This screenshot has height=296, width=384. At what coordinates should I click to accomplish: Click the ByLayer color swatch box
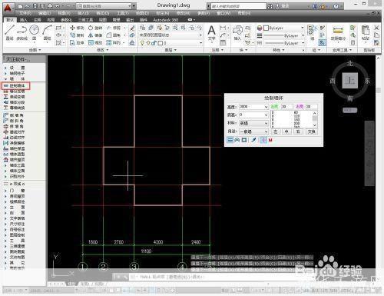pos(266,28)
